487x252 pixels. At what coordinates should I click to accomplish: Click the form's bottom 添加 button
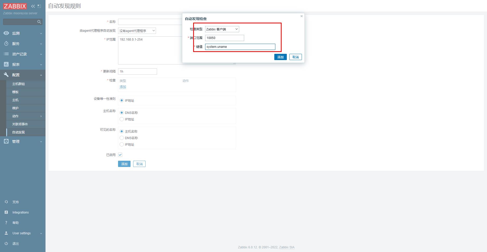click(124, 164)
